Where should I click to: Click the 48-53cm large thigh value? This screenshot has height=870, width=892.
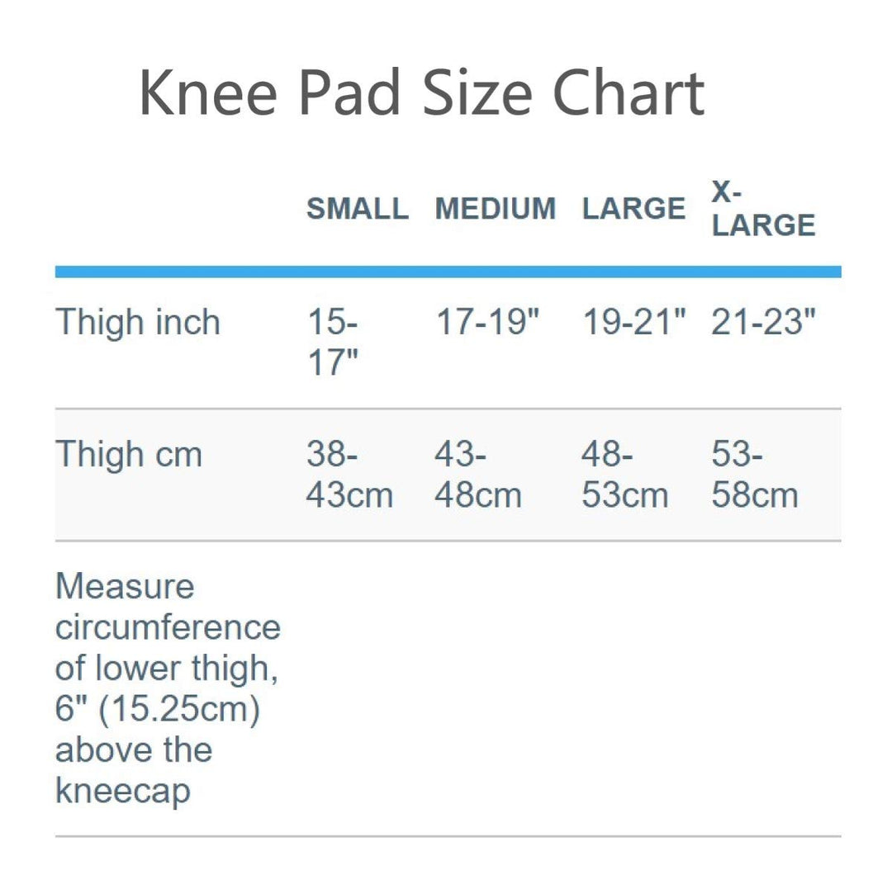624,475
